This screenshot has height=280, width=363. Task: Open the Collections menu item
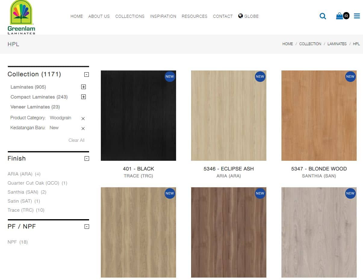point(130,16)
